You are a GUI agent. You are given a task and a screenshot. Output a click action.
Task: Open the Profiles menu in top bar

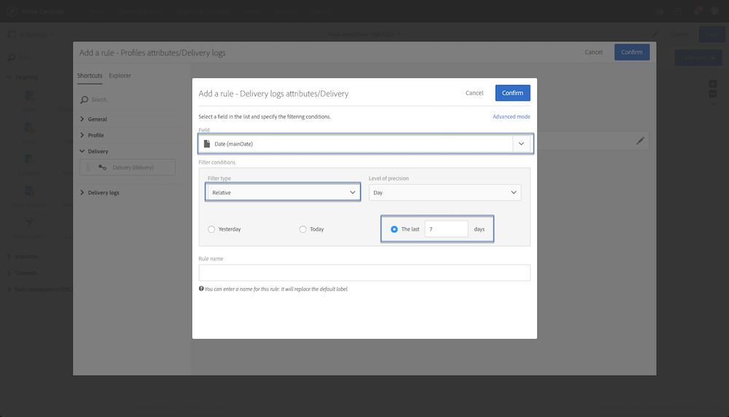coord(252,12)
